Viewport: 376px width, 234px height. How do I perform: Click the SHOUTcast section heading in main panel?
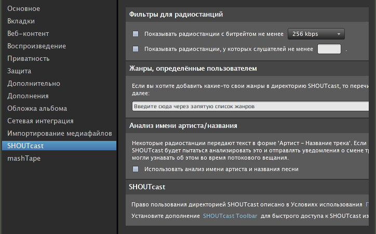[x=147, y=187]
